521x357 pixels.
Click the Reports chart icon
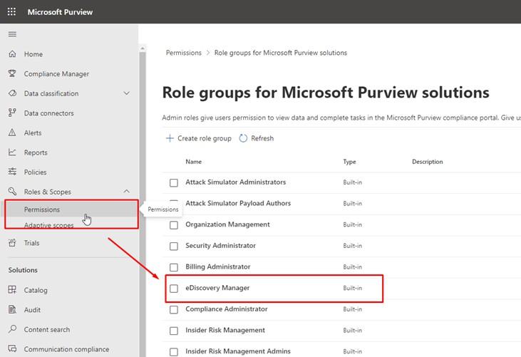[12, 152]
